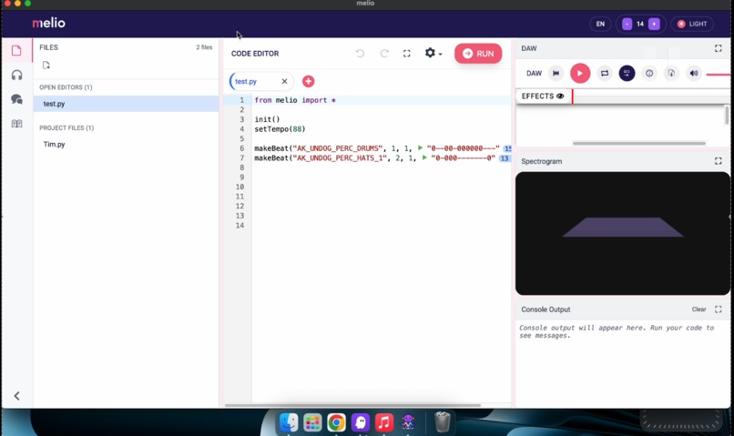Click the Spectrogram visualization display
Image resolution: width=734 pixels, height=436 pixels.
[623, 233]
